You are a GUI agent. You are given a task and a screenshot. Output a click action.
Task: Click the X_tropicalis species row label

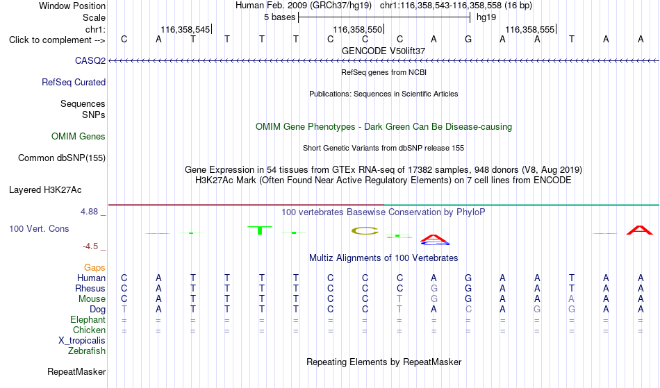(x=82, y=341)
